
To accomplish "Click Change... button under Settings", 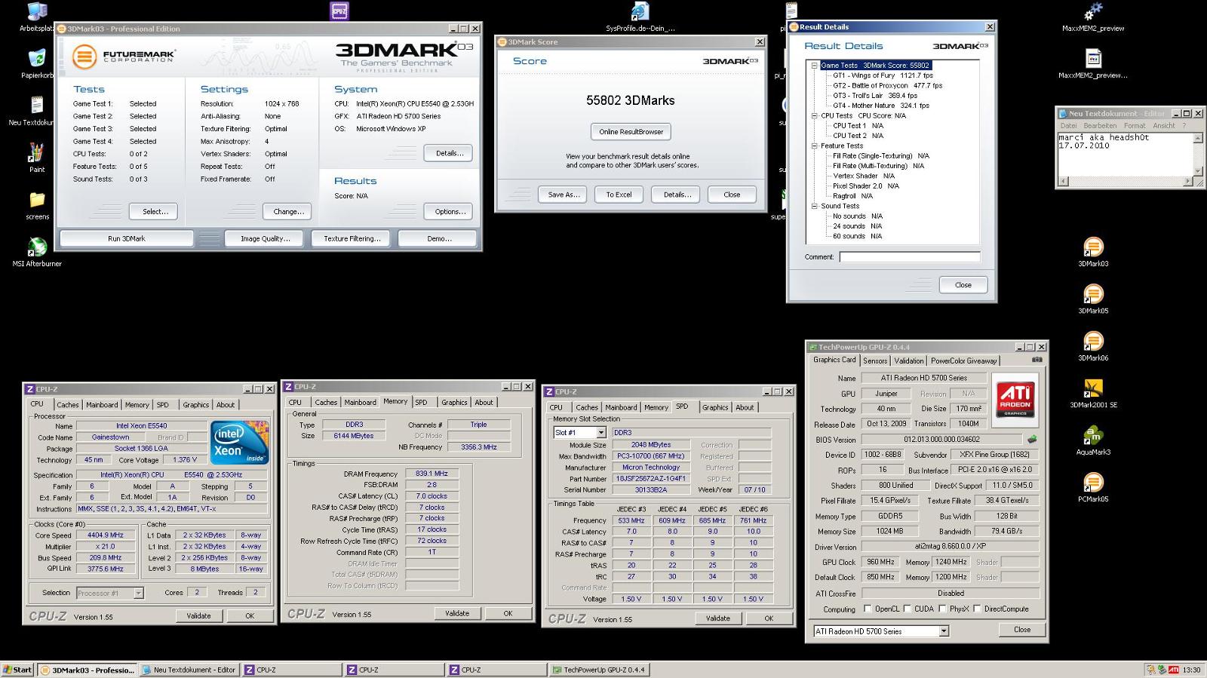I will (x=288, y=212).
